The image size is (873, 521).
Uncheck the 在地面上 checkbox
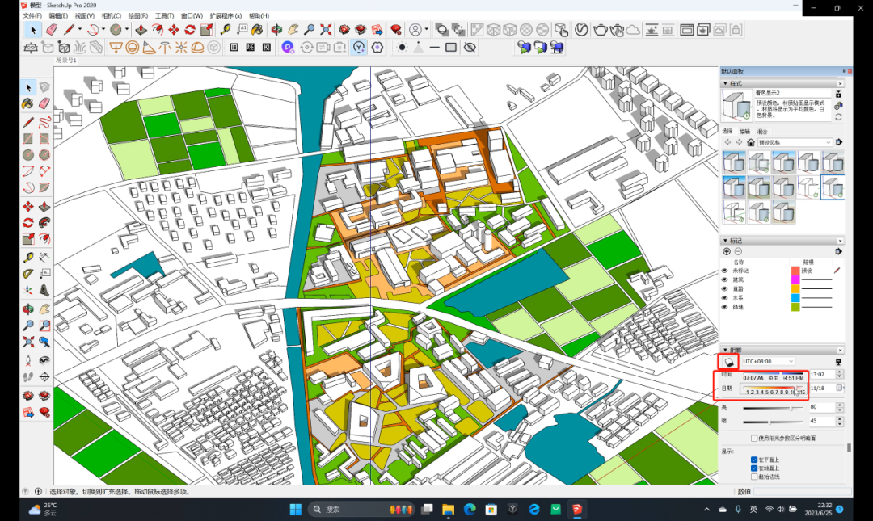[754, 468]
